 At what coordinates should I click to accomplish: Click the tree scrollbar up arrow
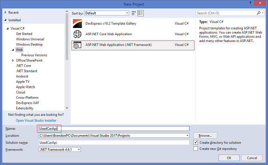(x=67, y=12)
